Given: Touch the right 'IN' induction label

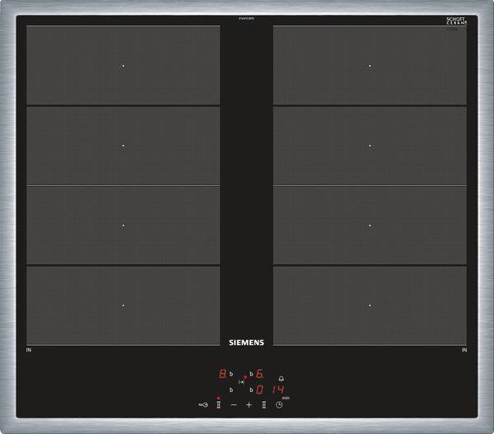Looking at the screenshot, I should (464, 350).
